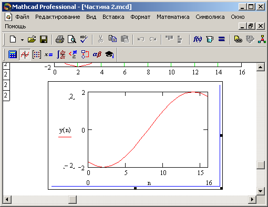Open the Файл menu
268x207 pixels.
(22, 17)
